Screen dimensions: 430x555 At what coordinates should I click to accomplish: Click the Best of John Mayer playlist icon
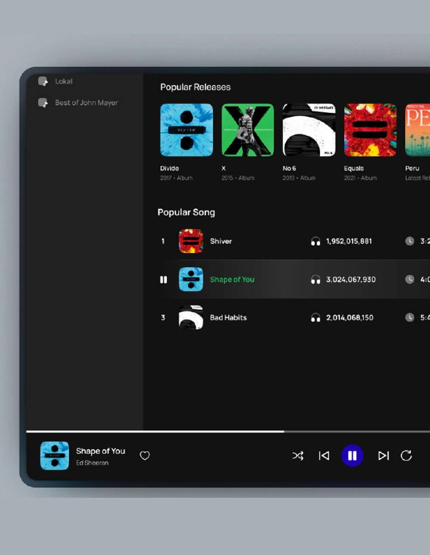[43, 103]
